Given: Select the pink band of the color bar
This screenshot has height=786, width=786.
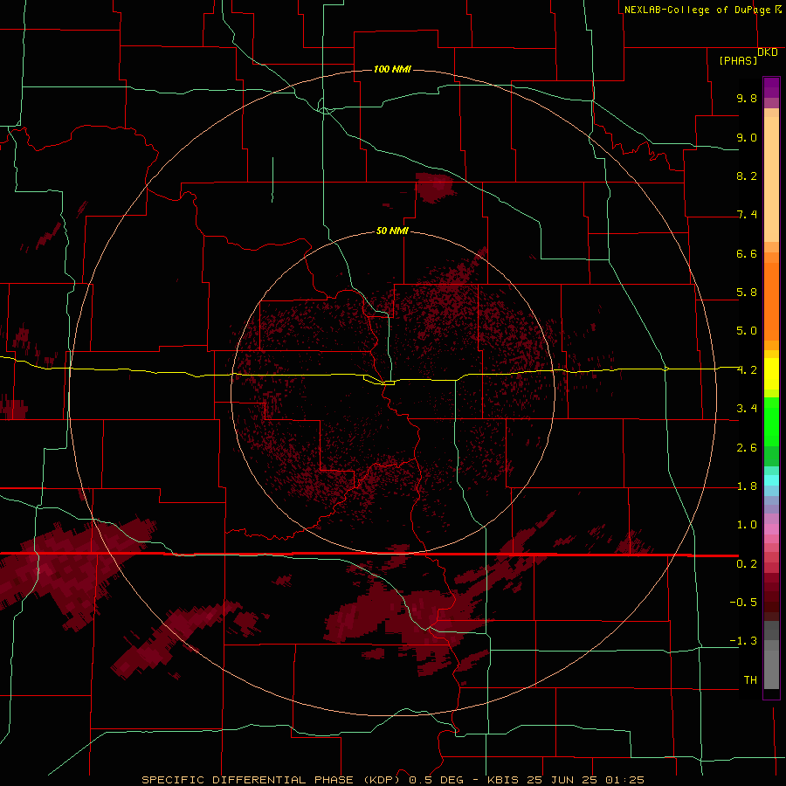Looking at the screenshot, I should pyautogui.click(x=771, y=529).
